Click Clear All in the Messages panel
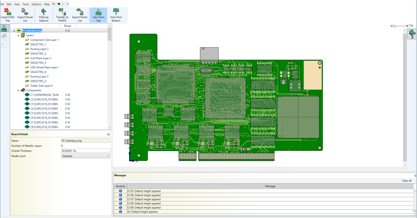Image resolution: width=417 pixels, height=218 pixels. pyautogui.click(x=406, y=181)
